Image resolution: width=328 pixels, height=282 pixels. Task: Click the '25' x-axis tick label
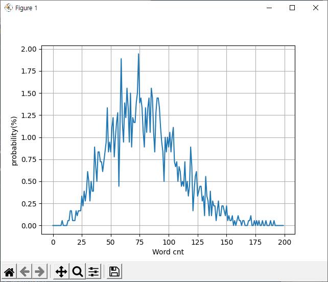(x=82, y=242)
